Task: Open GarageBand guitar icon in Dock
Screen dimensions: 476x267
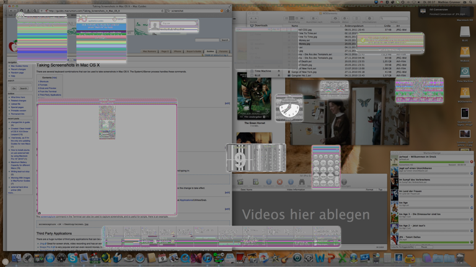Action: coord(286,258)
